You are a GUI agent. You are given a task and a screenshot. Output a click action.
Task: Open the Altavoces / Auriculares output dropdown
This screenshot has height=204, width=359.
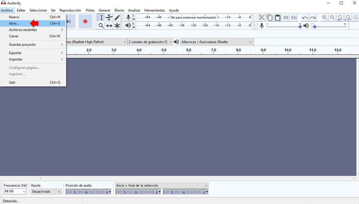[x=217, y=42]
